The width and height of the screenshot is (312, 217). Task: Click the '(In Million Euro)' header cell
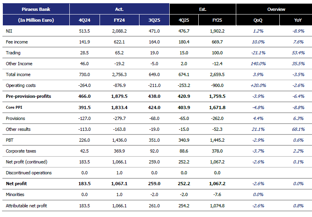coord(36,20)
